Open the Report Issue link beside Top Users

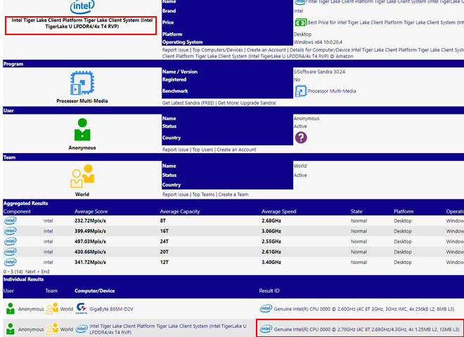tap(176, 150)
